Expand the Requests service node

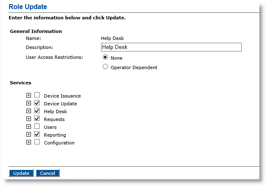[29, 119]
